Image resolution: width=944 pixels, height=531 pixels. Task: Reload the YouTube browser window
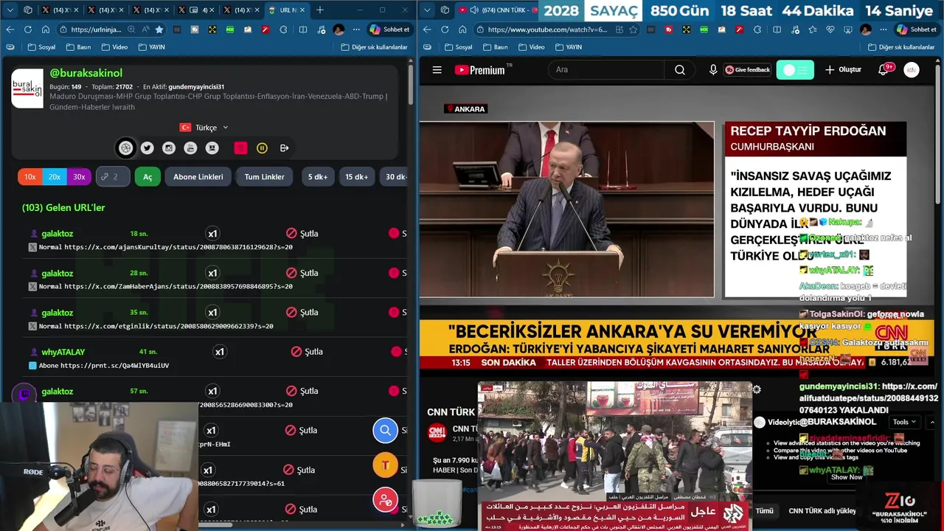tap(445, 29)
